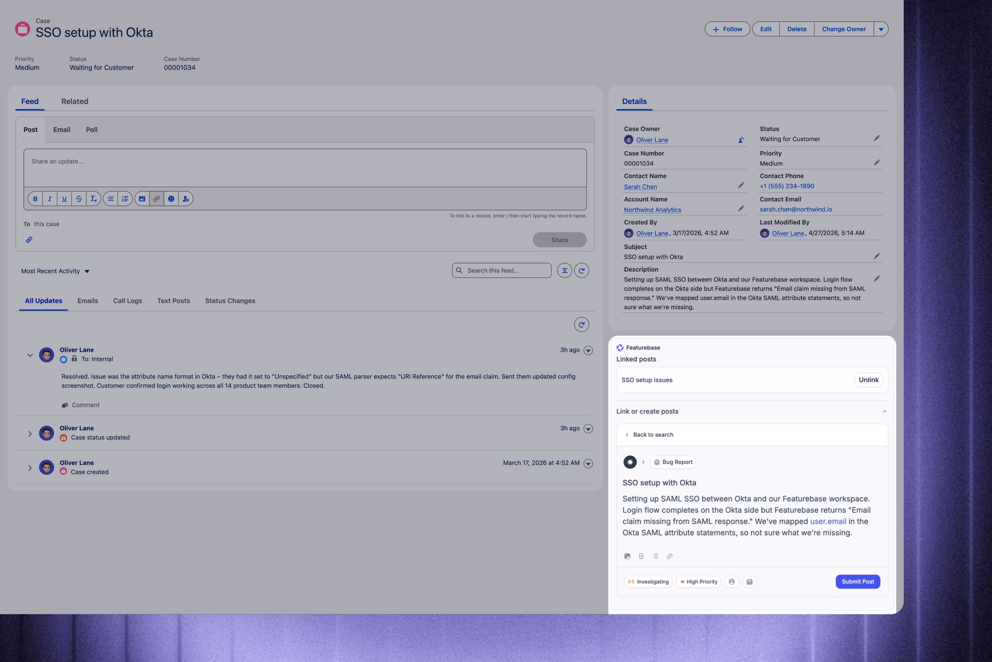This screenshot has height=662, width=992.
Task: Focus the Search this feed field
Action: 501,270
